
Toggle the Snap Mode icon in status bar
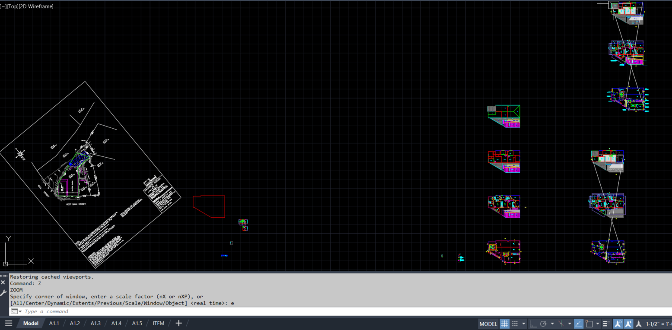514,324
